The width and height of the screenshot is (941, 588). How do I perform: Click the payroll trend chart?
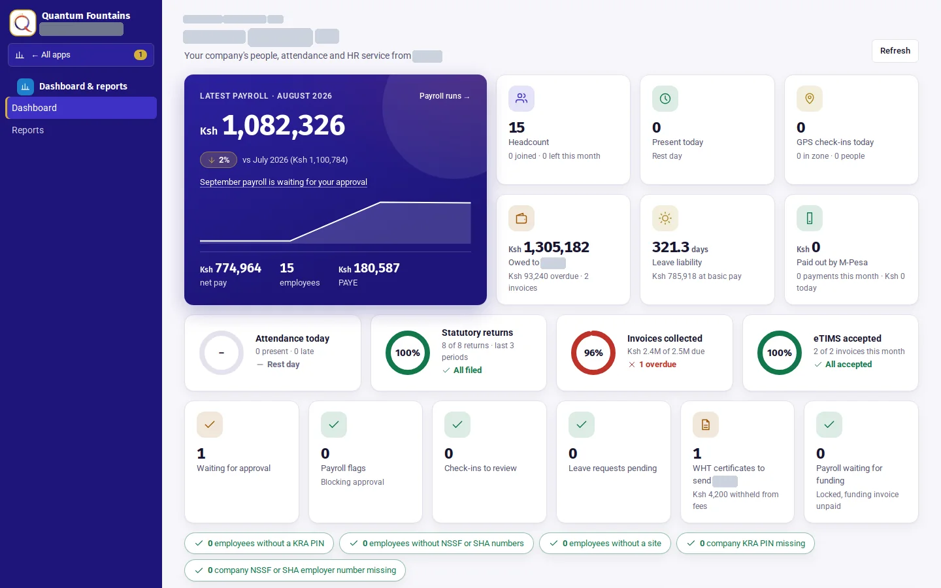[335, 222]
